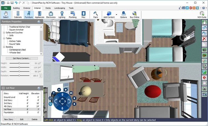The image size is (208, 126).
Task: Open the Add Content dropdown arrow
Action: [x=116, y=15]
